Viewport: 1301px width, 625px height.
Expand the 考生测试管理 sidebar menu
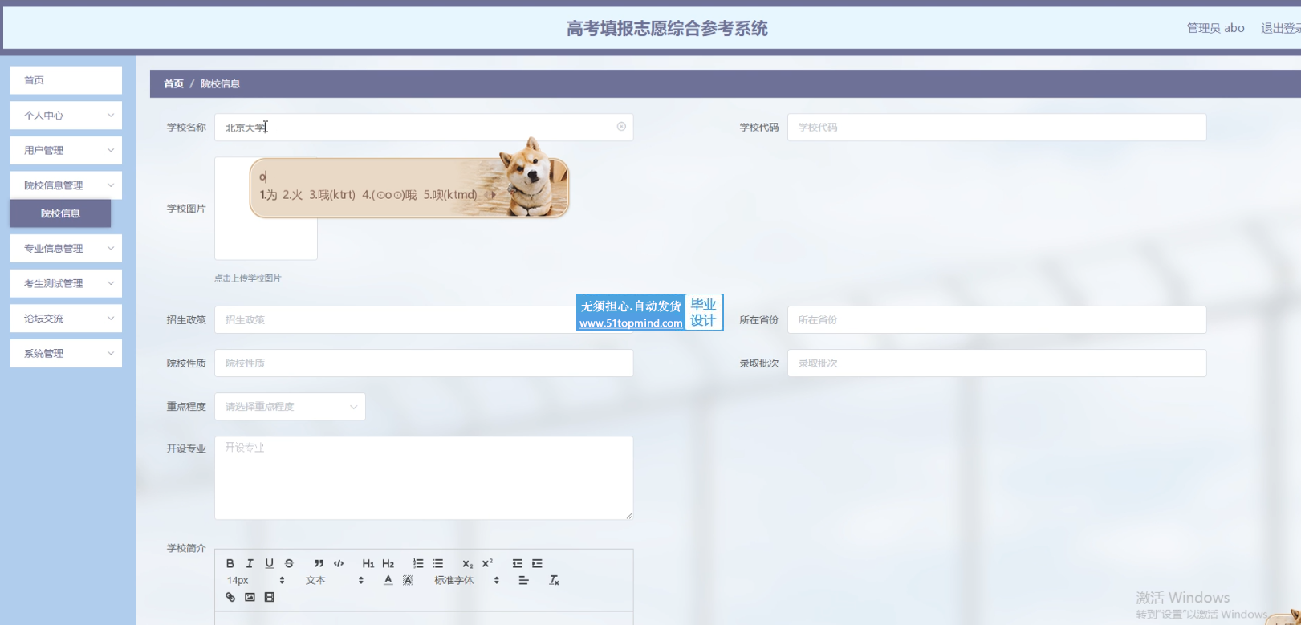(x=66, y=283)
